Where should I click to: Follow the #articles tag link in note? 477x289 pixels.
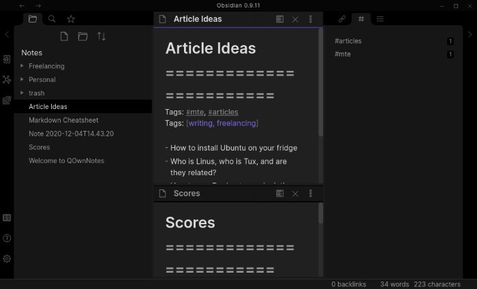coord(223,112)
